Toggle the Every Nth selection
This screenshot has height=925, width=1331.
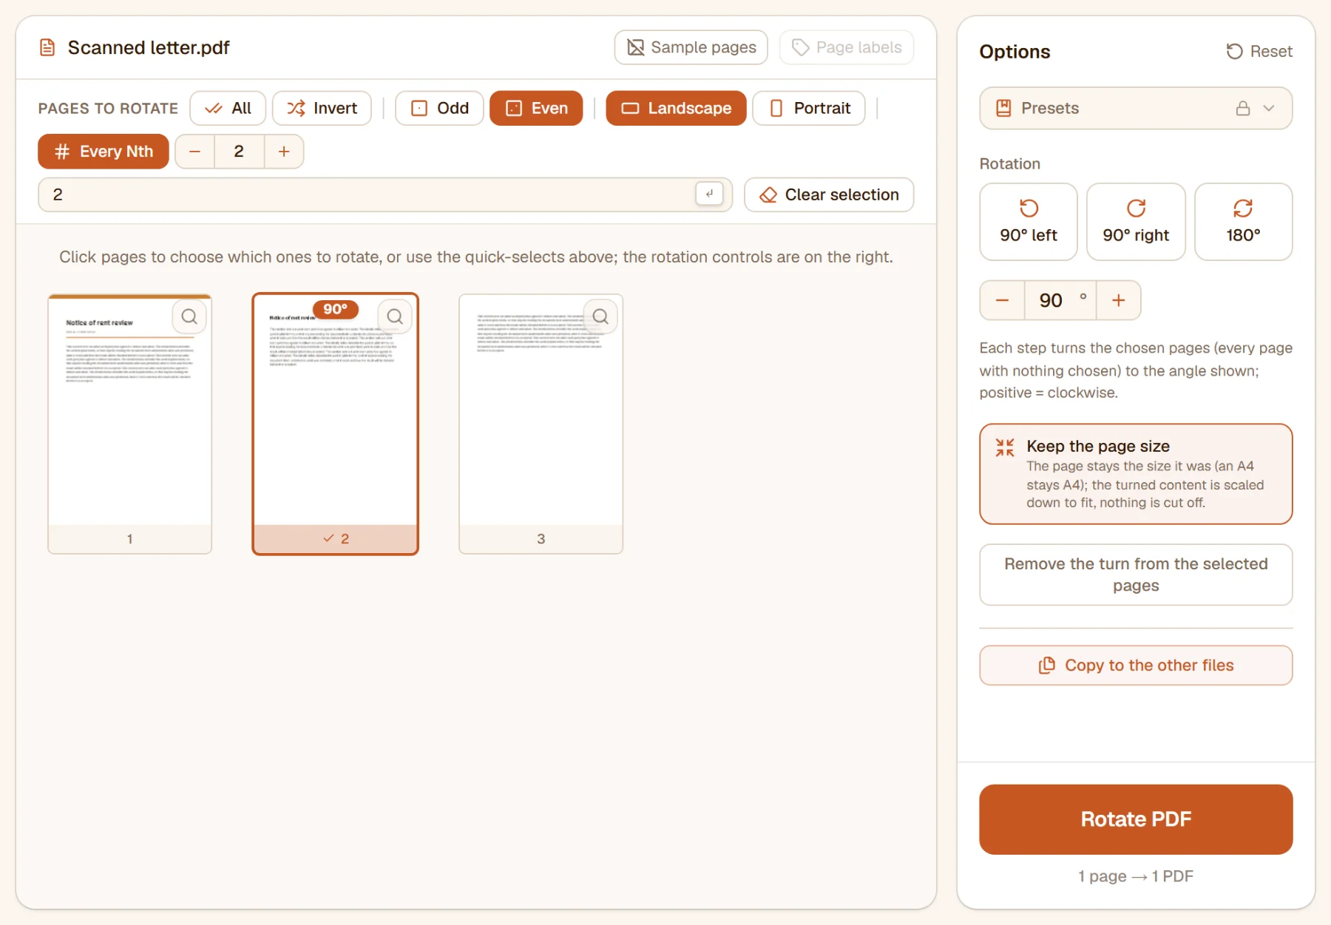pos(104,152)
